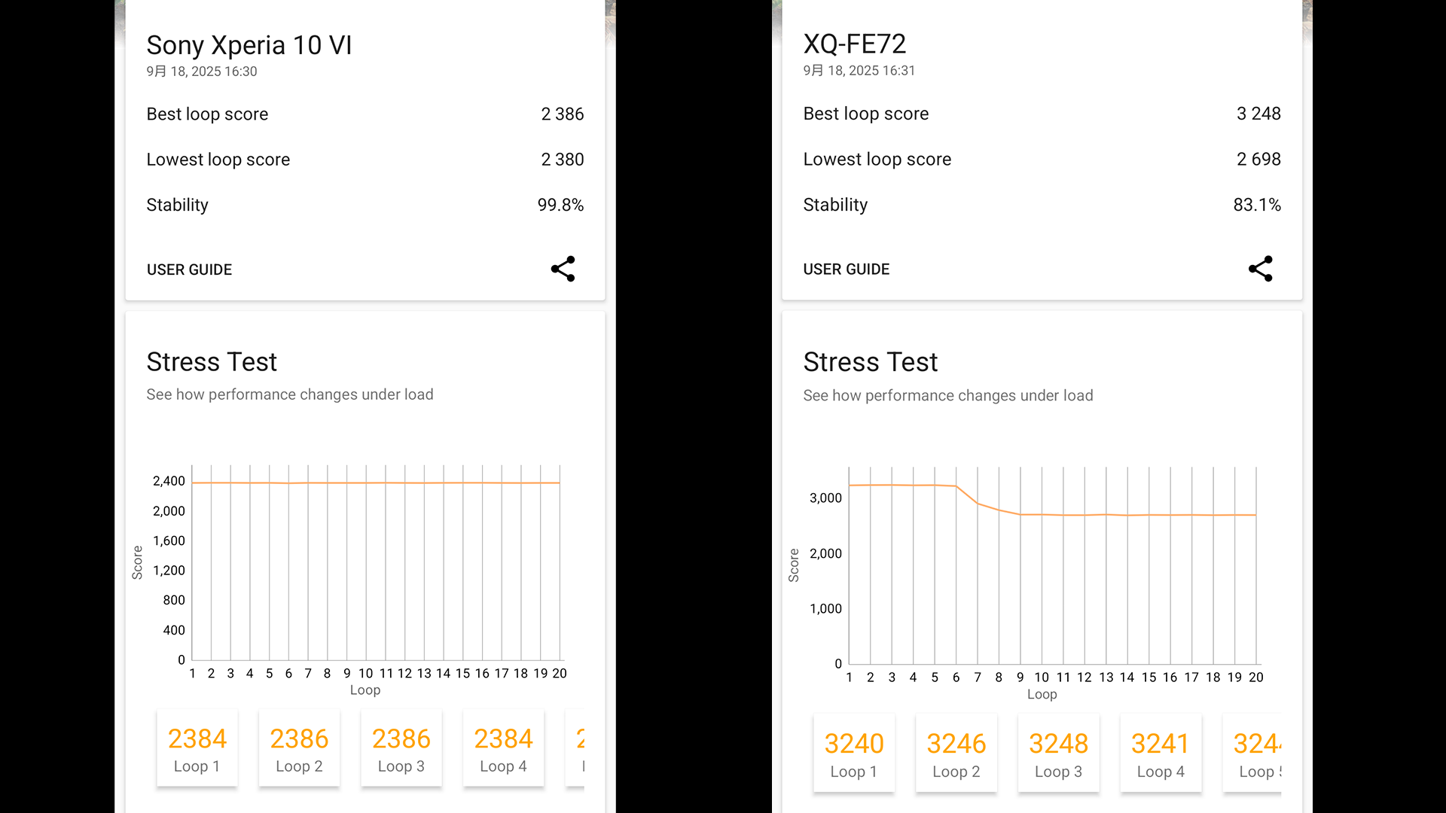
Task: Click Lowest loop score value 2 380
Action: pos(563,160)
